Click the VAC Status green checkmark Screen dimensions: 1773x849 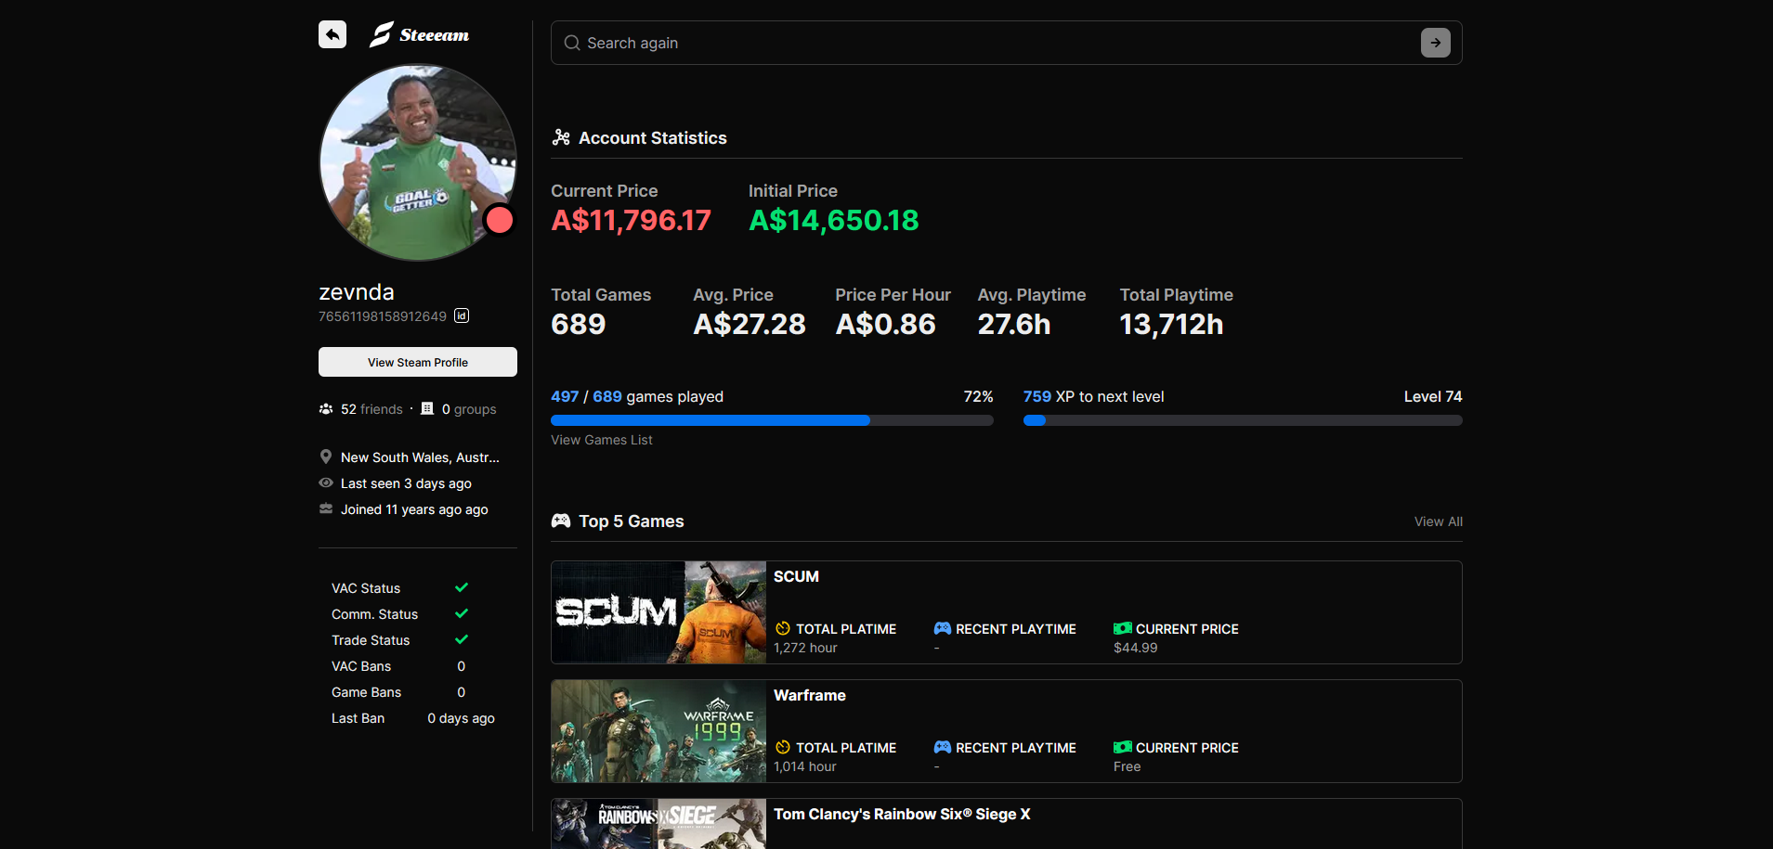pos(462,587)
